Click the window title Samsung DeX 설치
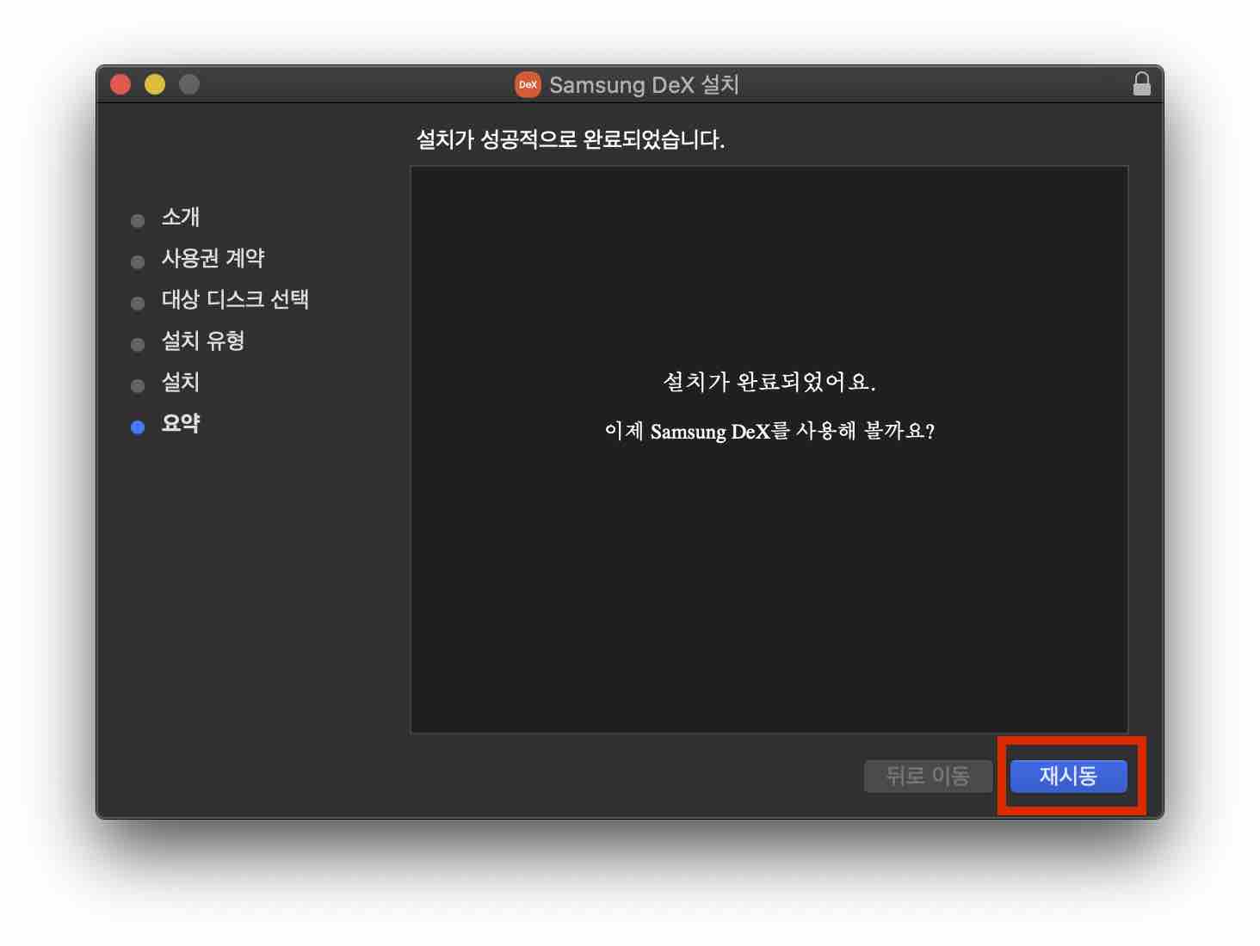 (x=644, y=84)
